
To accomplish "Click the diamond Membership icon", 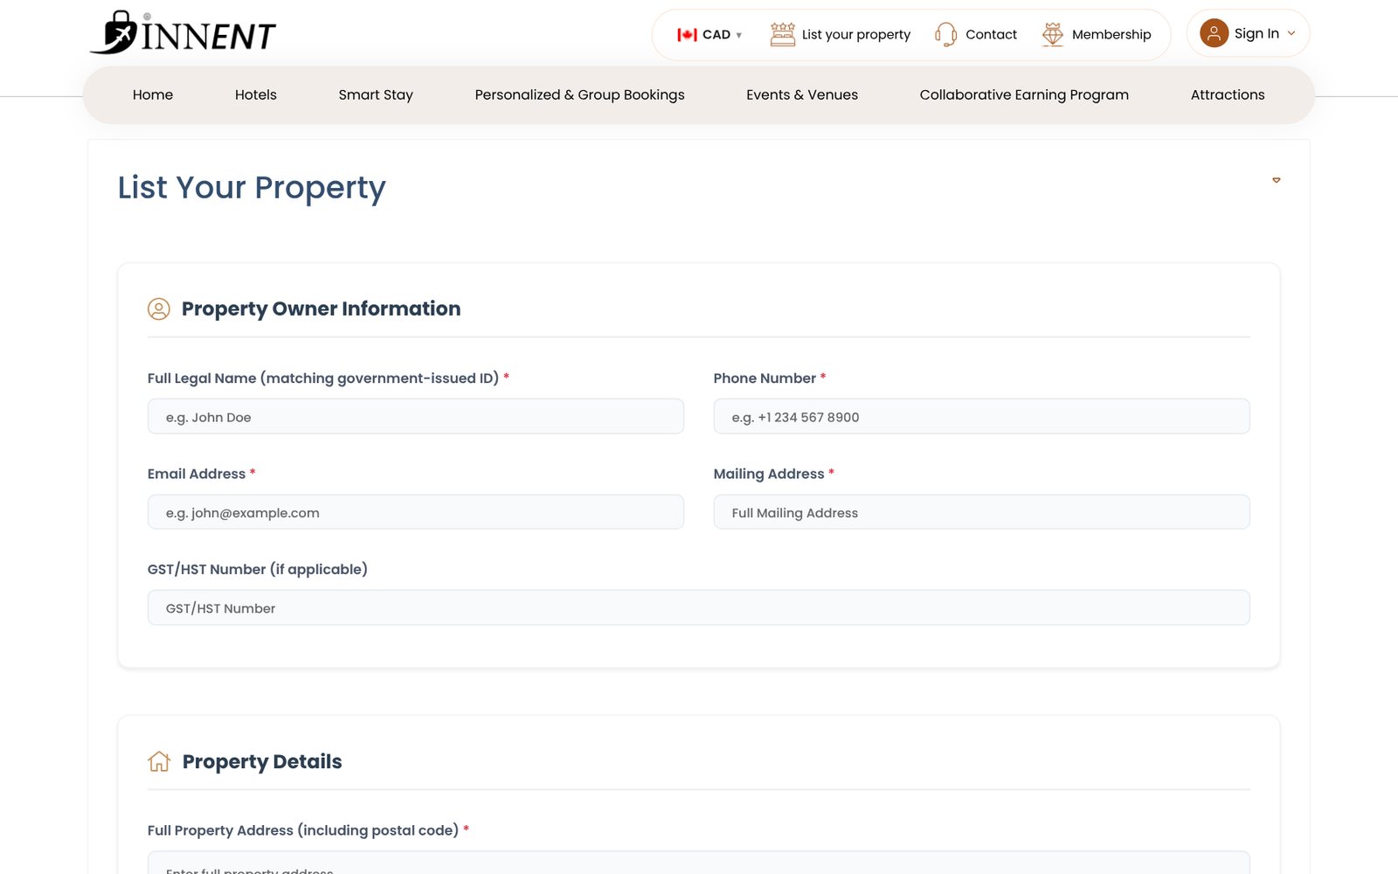I will tap(1053, 34).
